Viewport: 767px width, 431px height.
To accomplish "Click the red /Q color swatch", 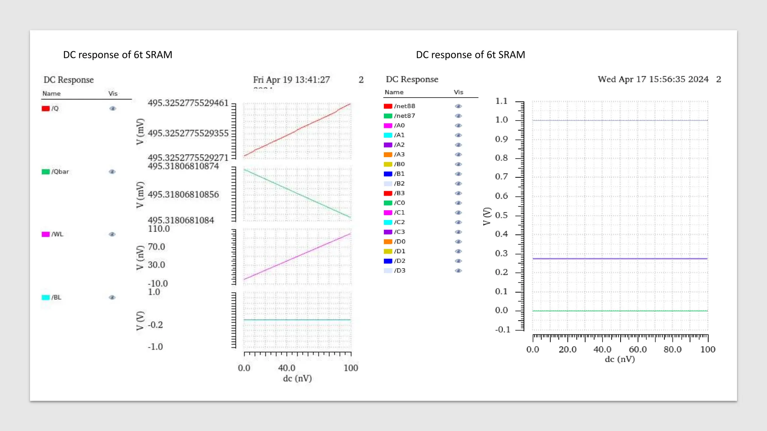I will pos(46,108).
